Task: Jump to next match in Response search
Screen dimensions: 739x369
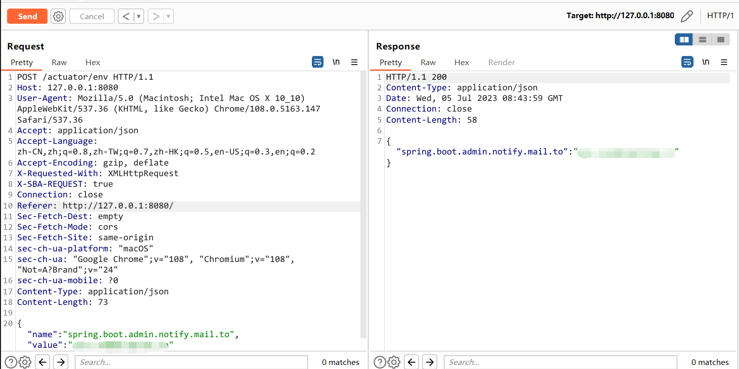Action: point(430,362)
